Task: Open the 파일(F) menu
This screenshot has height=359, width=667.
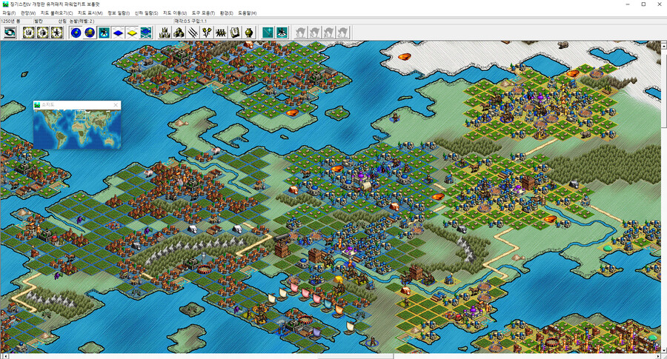Action: pos(9,13)
